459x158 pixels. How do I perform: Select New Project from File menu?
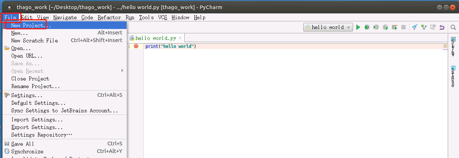pos(31,25)
